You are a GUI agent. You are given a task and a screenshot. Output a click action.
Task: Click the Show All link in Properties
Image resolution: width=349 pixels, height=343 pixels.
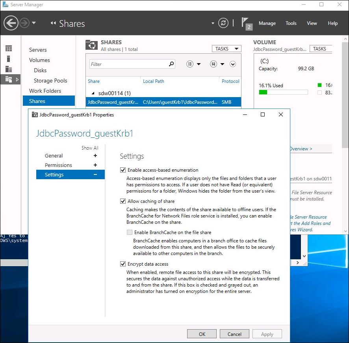pyautogui.click(x=90, y=148)
